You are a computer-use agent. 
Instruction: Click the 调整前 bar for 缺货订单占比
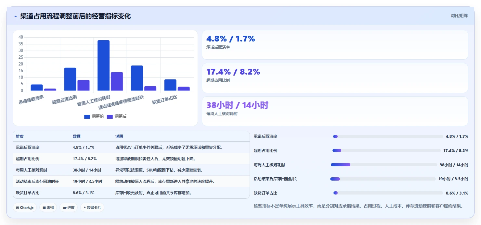[x=170, y=85]
